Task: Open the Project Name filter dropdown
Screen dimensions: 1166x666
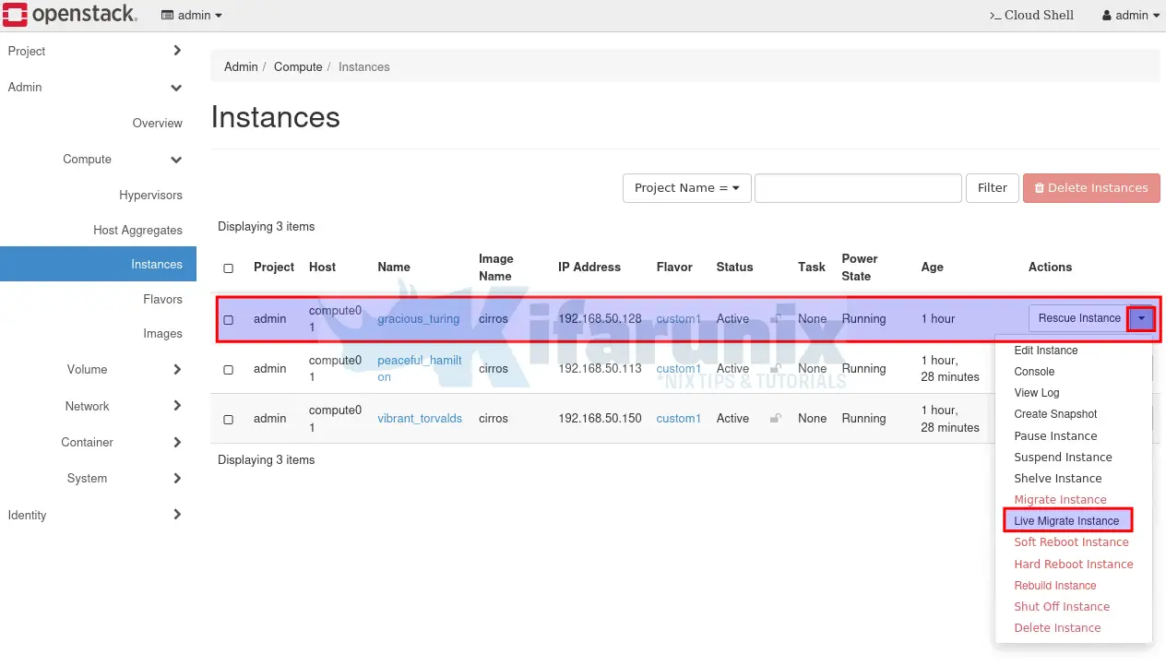Action: click(686, 187)
